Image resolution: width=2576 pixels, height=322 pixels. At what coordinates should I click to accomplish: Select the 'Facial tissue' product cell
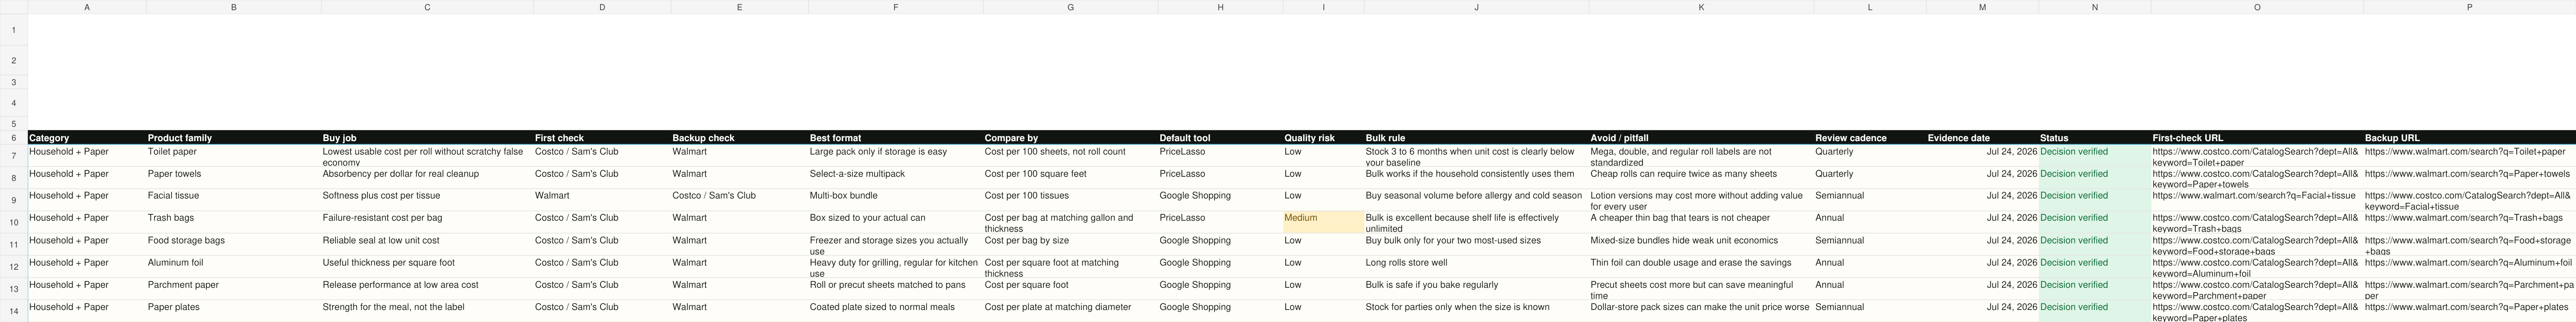[233, 200]
